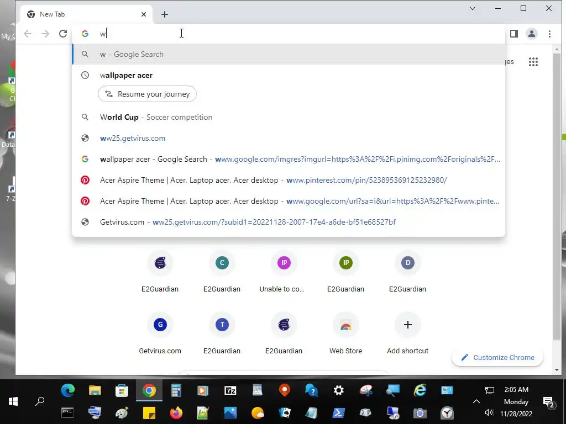
Task: Select ww25.getvirus.com suggestion
Action: [288, 138]
